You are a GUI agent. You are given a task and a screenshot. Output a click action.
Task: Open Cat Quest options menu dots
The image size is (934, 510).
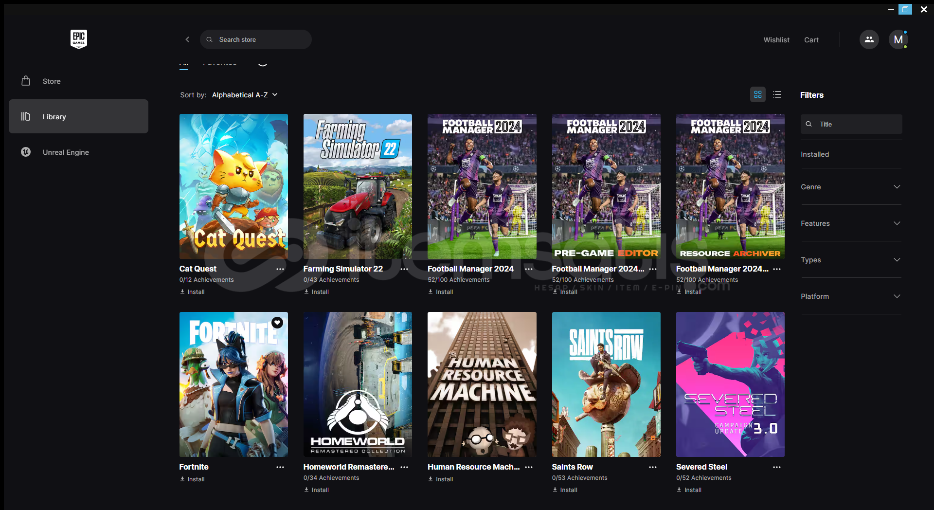(x=280, y=269)
